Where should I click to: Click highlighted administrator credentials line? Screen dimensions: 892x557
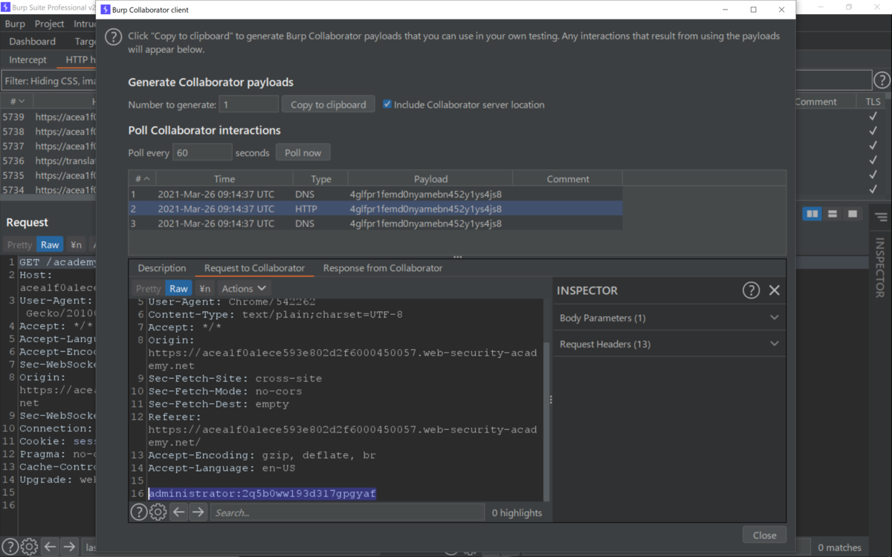tap(262, 493)
